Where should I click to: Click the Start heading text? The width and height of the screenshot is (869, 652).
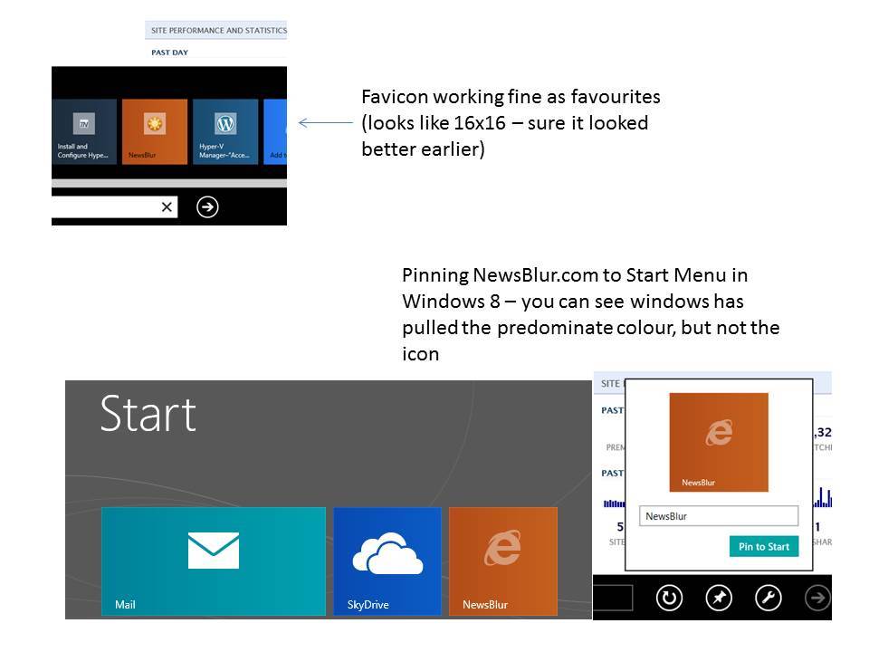[148, 414]
